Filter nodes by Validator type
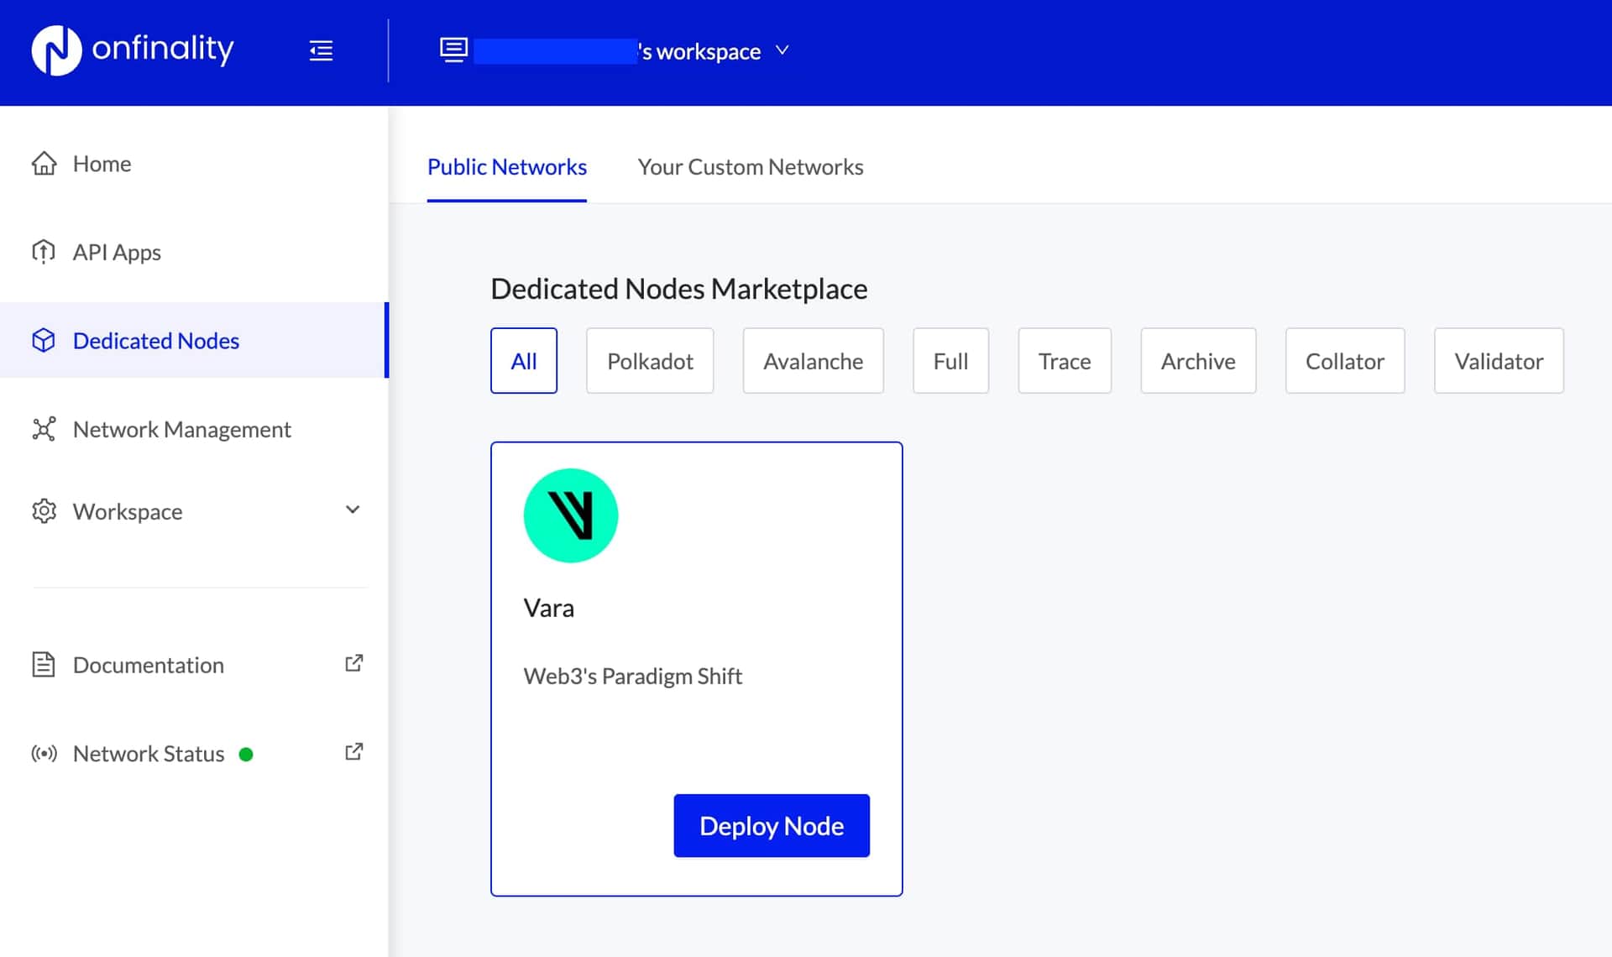 [1498, 361]
